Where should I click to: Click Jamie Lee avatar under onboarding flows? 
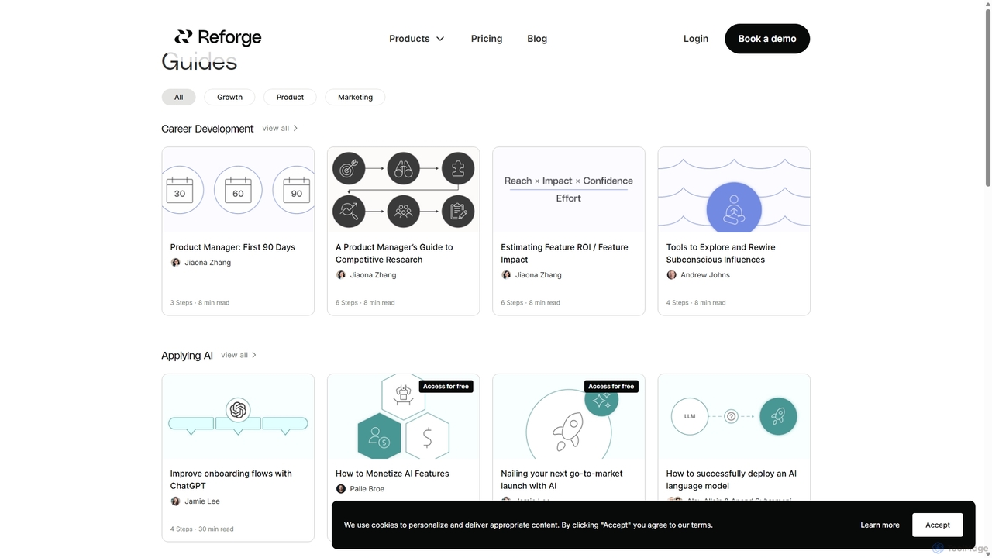click(x=175, y=501)
